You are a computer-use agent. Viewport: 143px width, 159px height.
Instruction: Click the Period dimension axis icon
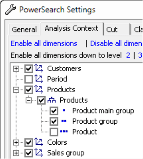(39, 79)
